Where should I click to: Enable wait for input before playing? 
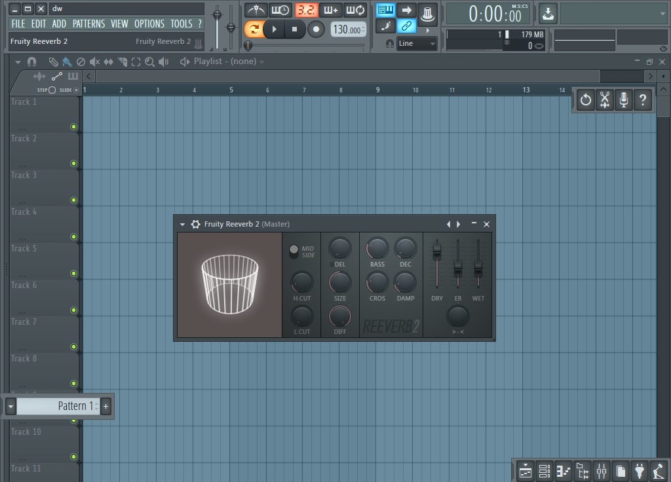coord(280,10)
